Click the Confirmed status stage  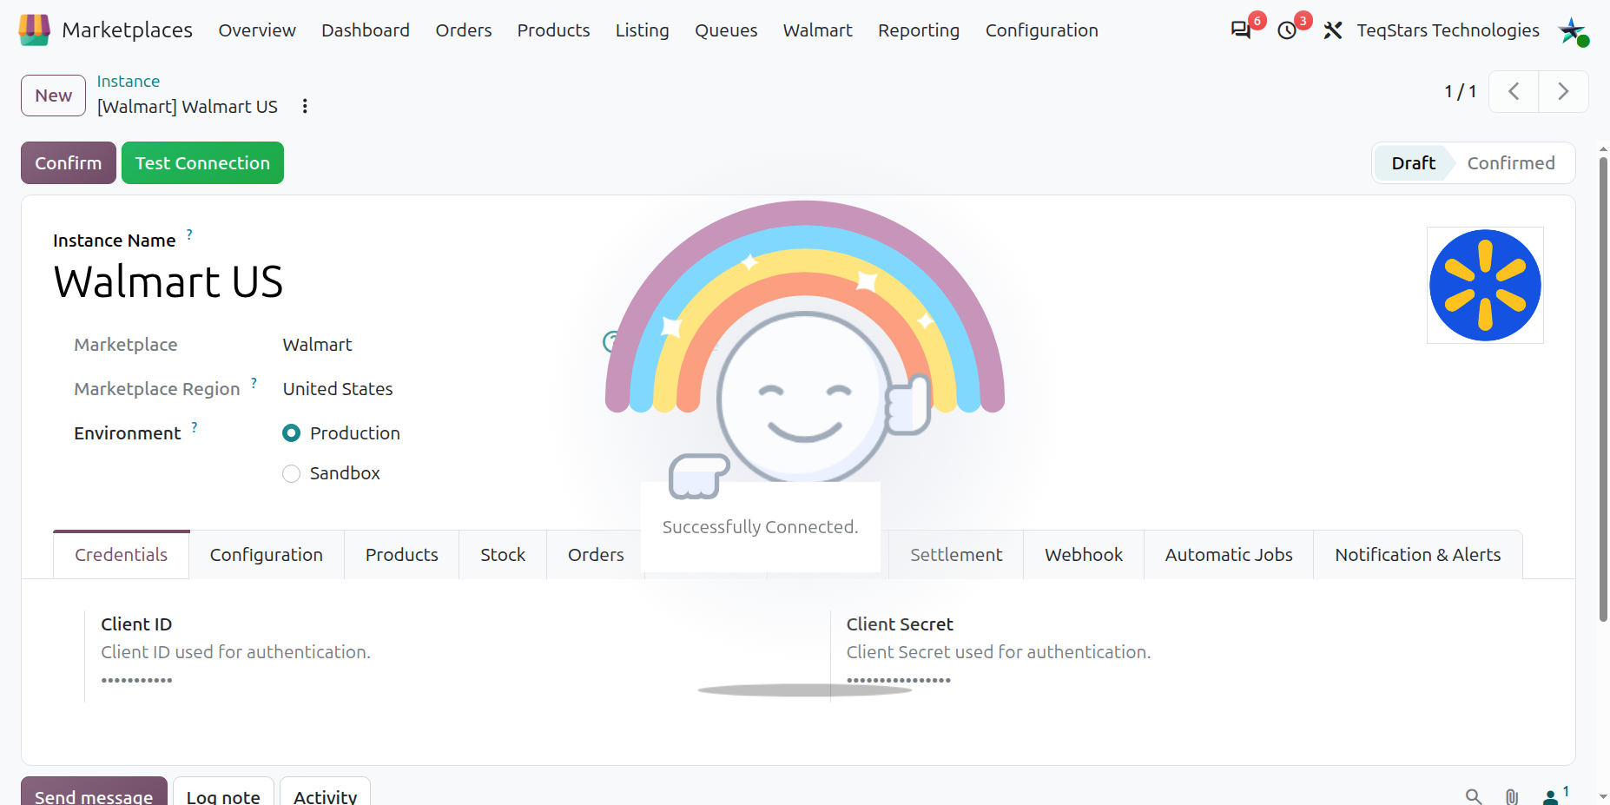click(x=1511, y=163)
